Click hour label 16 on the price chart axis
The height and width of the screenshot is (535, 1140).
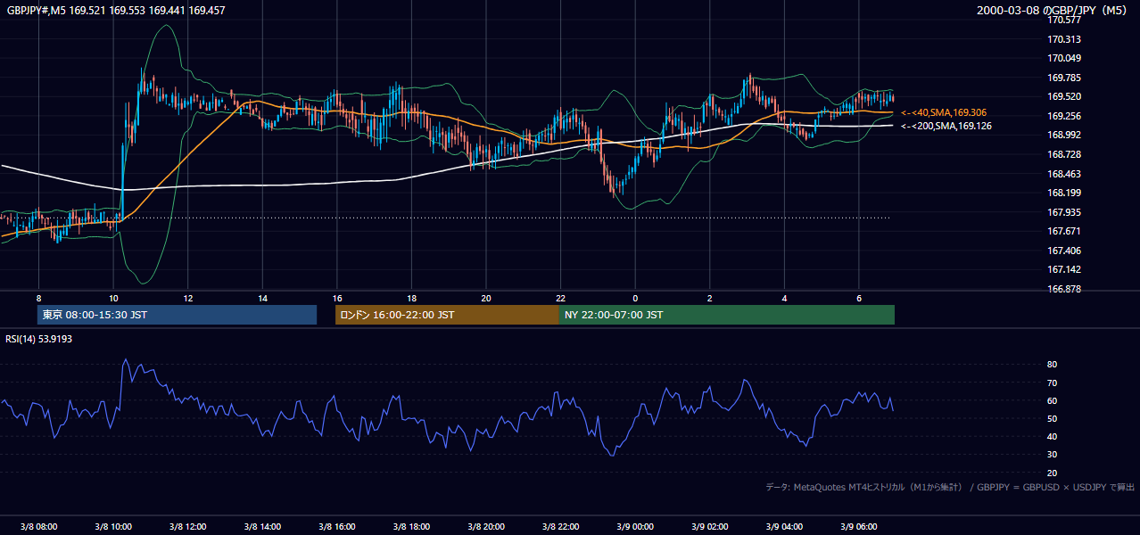point(336,298)
